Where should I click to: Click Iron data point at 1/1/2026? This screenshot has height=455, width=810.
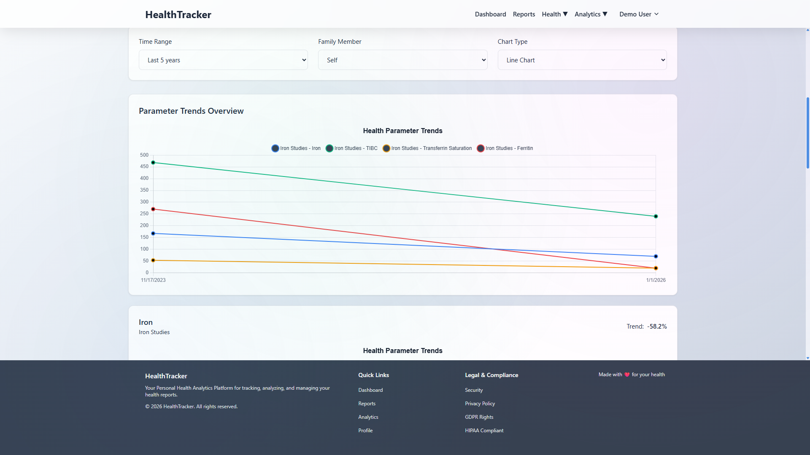656,257
